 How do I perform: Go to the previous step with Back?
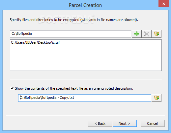click(100, 123)
